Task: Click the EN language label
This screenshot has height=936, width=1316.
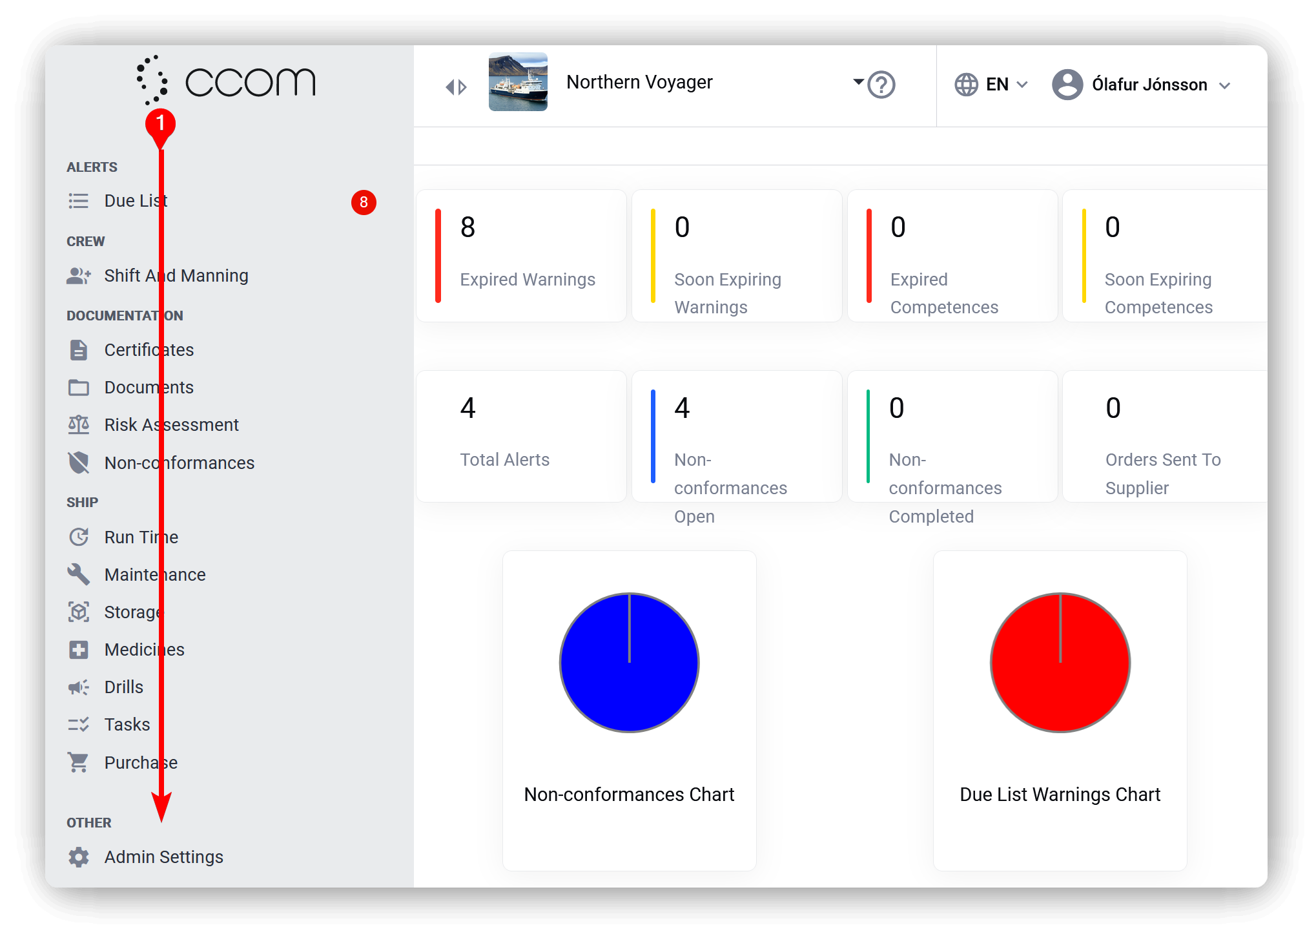Action: [x=997, y=85]
